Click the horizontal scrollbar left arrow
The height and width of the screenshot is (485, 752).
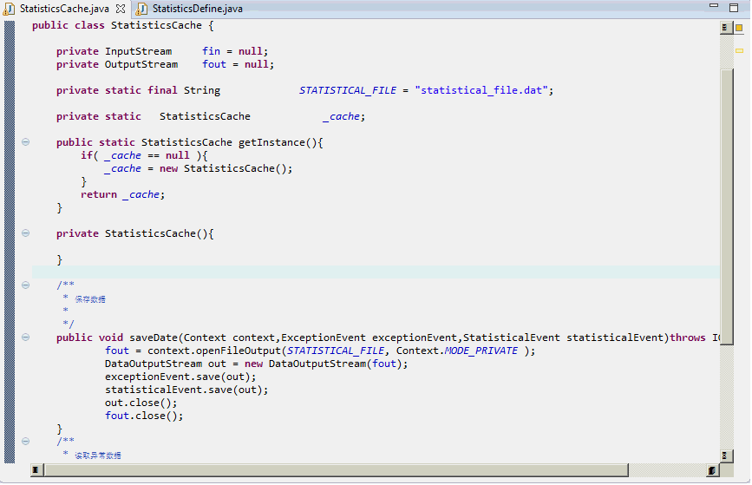click(36, 470)
